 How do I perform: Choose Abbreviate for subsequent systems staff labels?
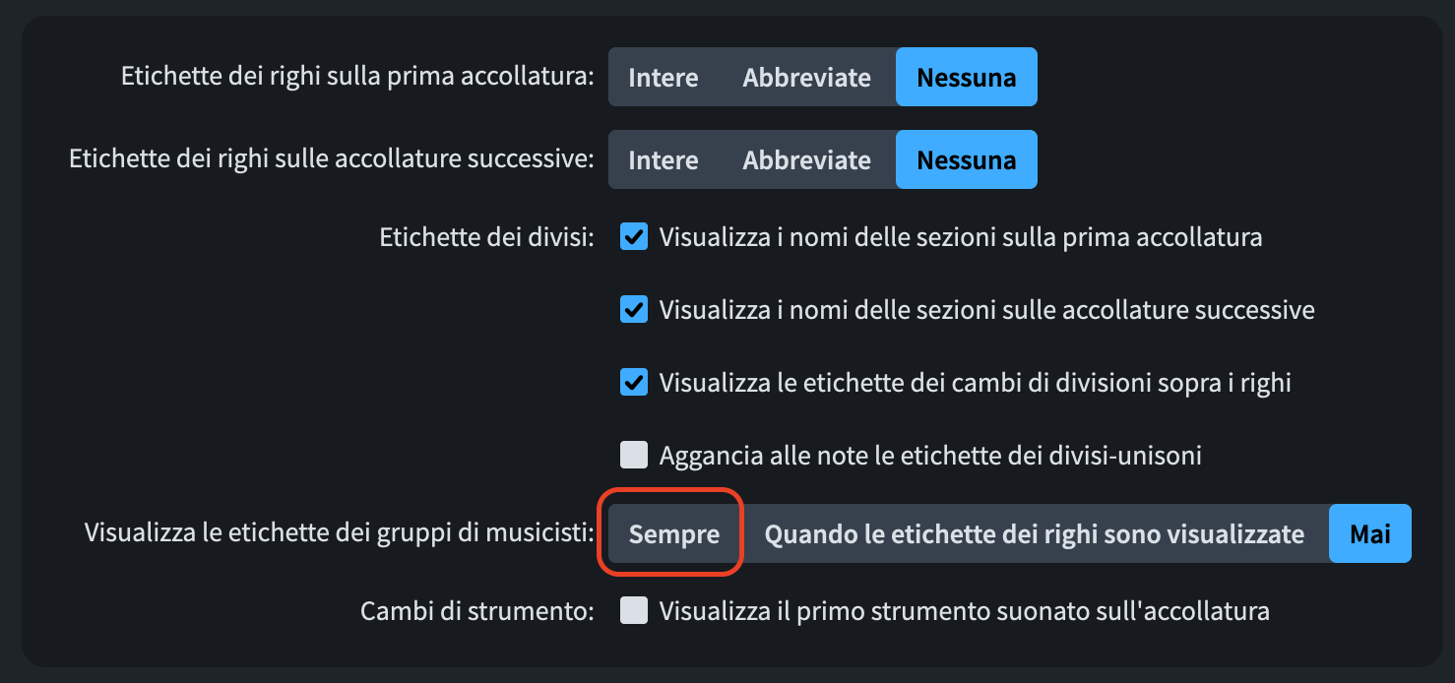[806, 160]
